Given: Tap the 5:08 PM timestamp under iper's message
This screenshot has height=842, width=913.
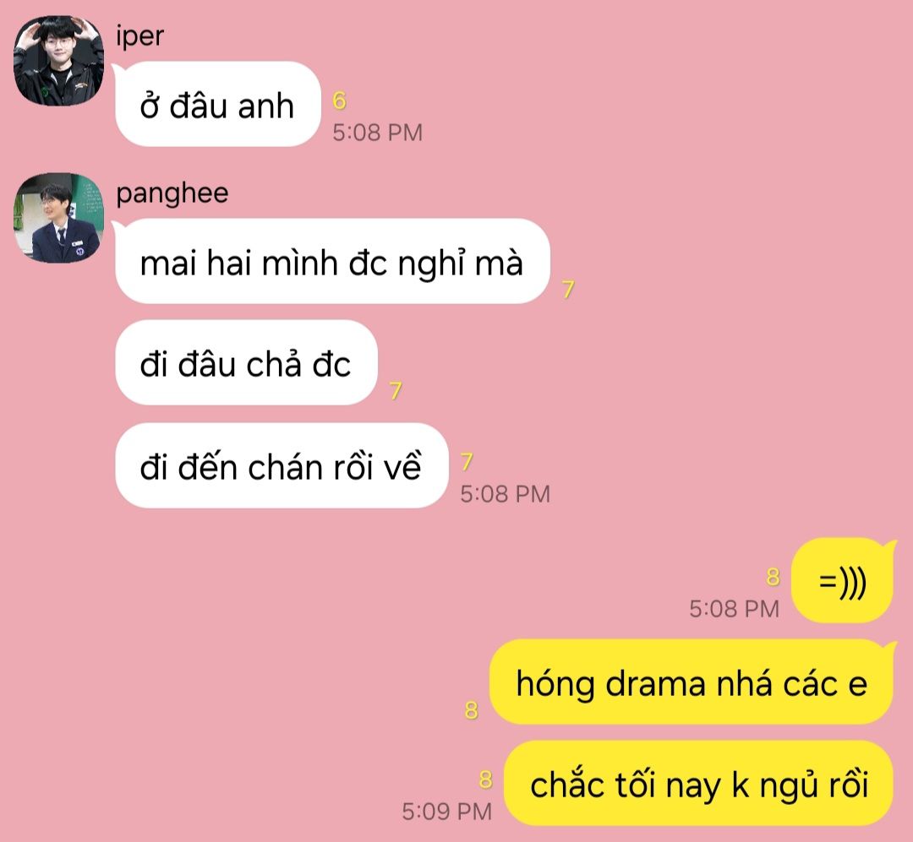Looking at the screenshot, I should pos(377,133).
